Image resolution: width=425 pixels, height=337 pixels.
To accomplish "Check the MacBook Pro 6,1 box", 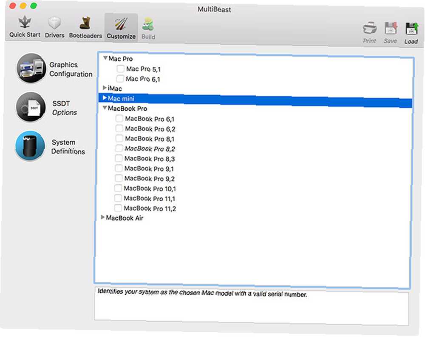I will point(119,119).
